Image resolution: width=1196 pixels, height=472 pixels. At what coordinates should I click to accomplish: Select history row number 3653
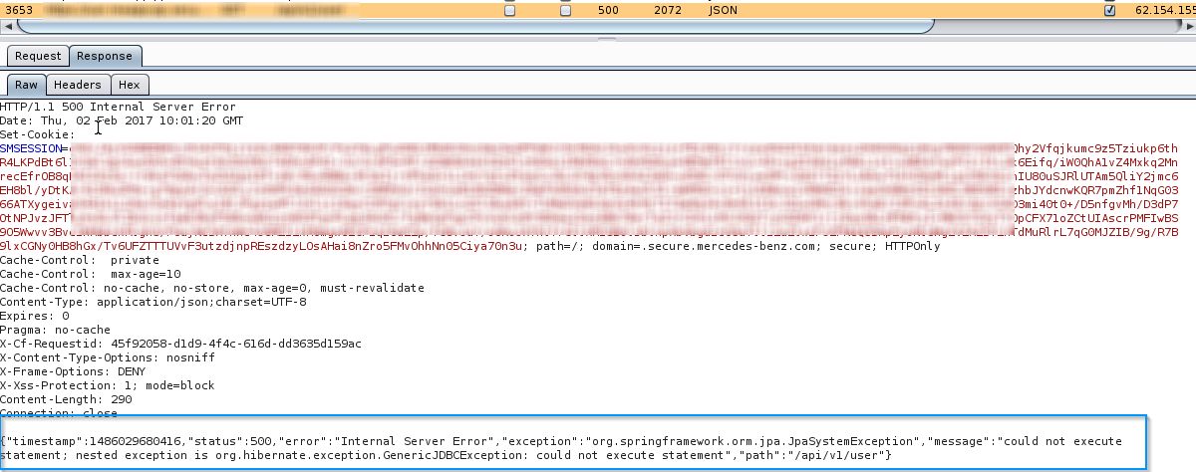(21, 10)
